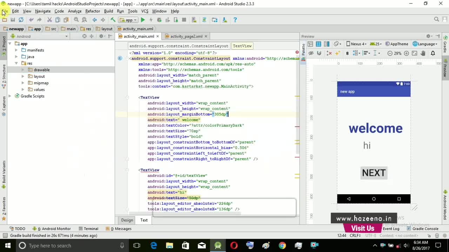This screenshot has width=449, height=252.
Task: Open the Edit menu
Action: (x=15, y=11)
